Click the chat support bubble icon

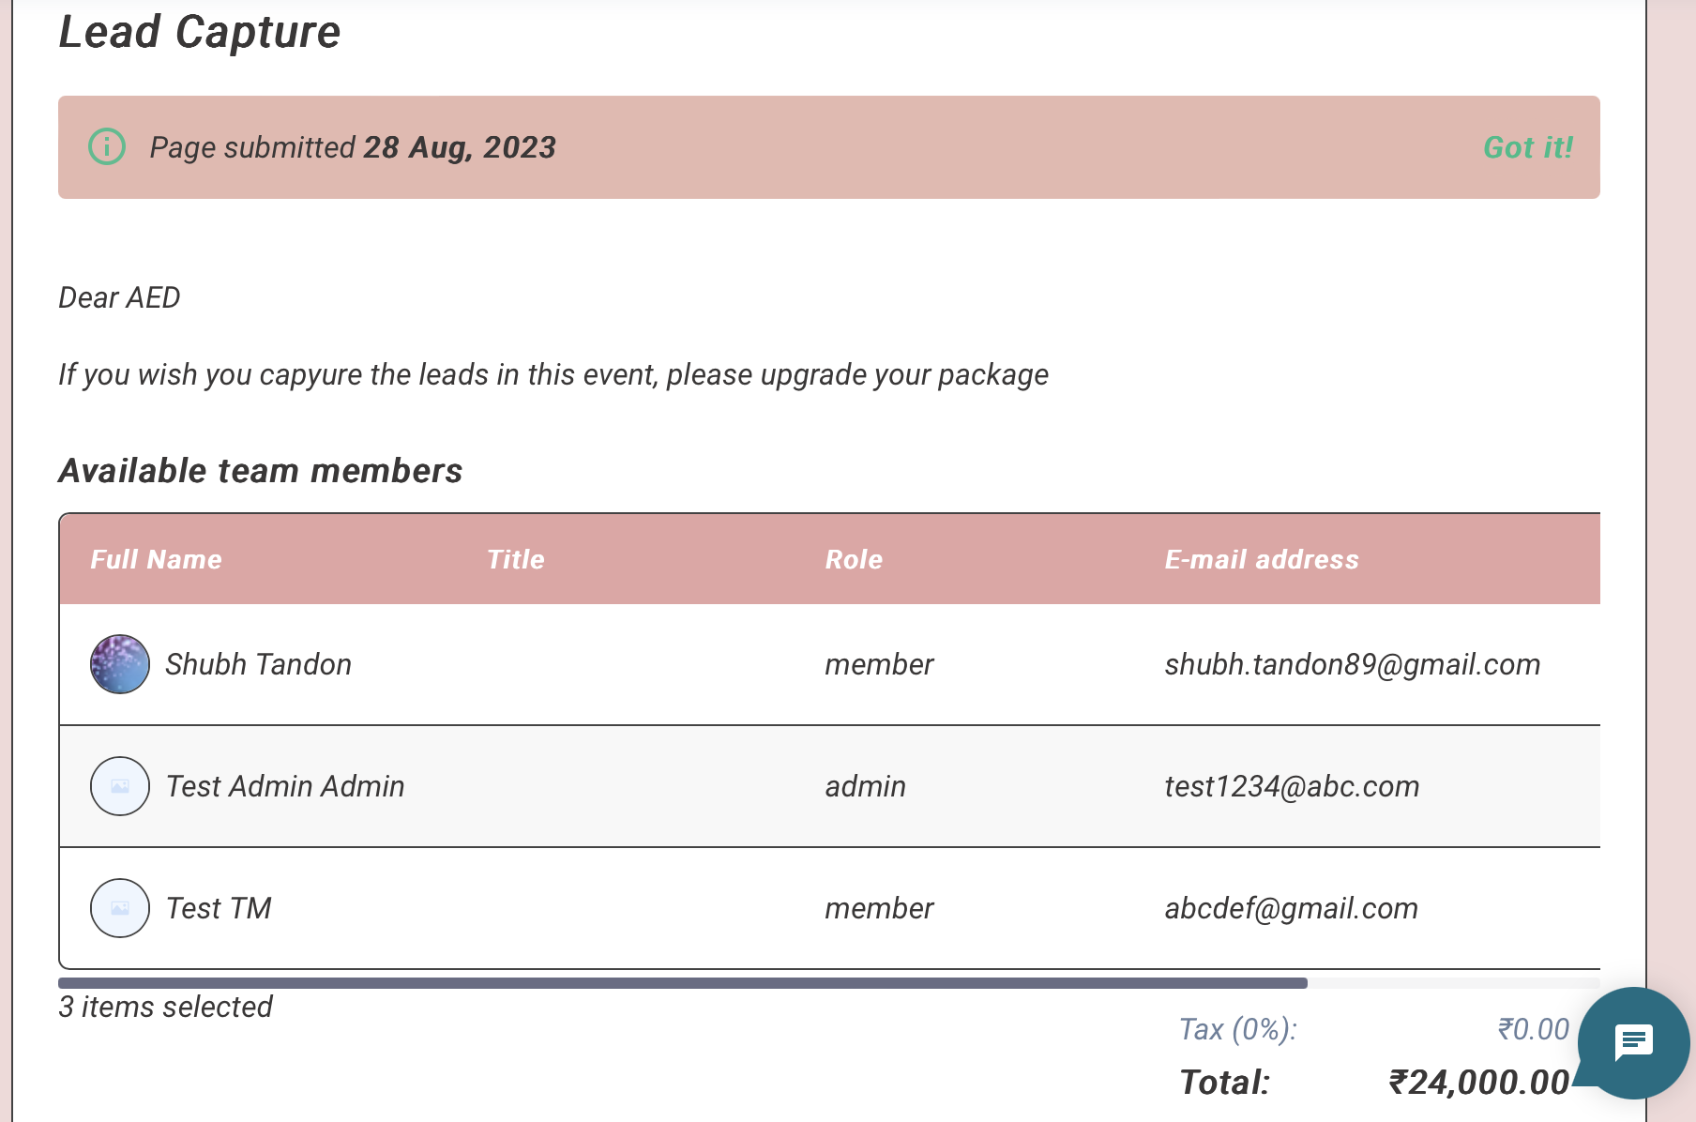click(1633, 1041)
